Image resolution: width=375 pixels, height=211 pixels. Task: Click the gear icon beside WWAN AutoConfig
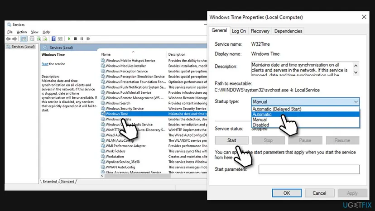[x=103, y=167]
